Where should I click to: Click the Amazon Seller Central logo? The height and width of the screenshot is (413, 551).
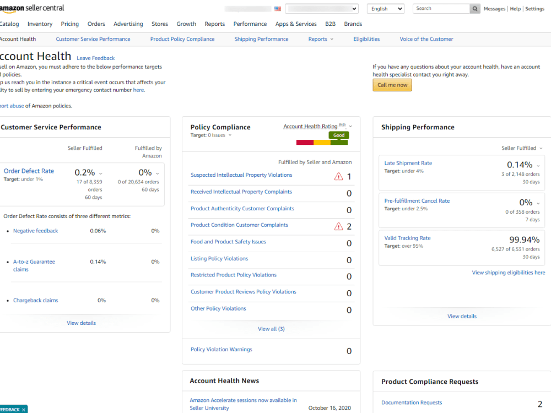click(32, 8)
